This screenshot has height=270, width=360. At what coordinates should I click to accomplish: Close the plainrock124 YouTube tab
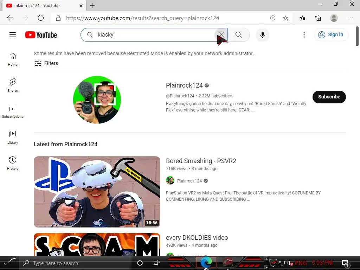click(81, 6)
